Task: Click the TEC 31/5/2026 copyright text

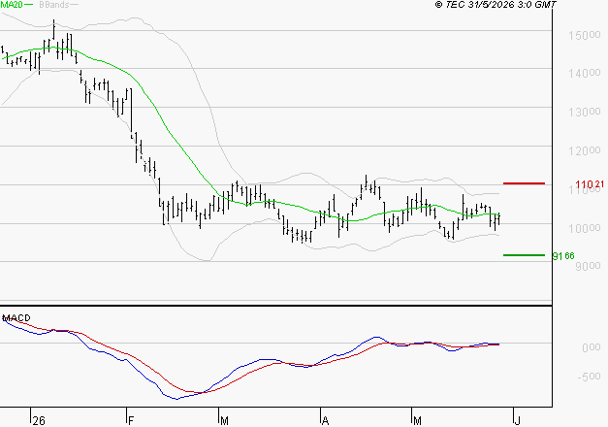Action: 496,5
